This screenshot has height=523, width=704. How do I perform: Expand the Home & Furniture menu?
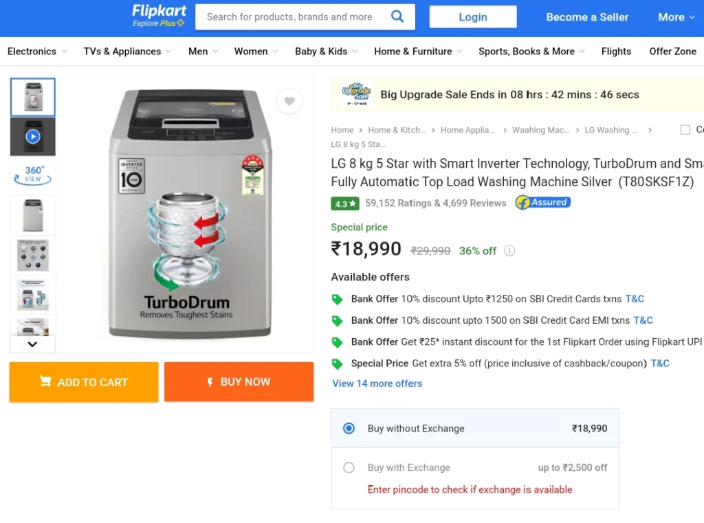click(x=418, y=52)
